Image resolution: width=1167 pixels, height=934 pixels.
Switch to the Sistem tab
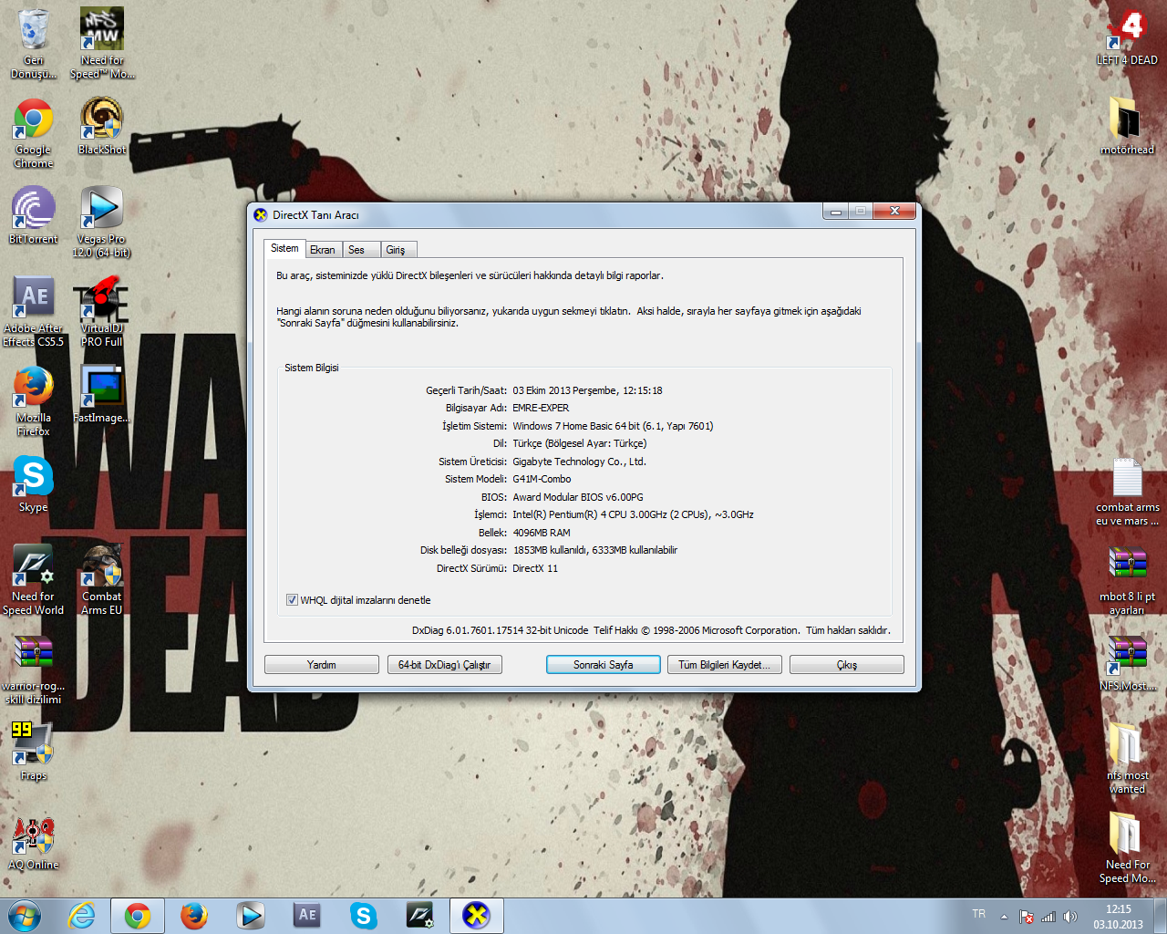284,248
